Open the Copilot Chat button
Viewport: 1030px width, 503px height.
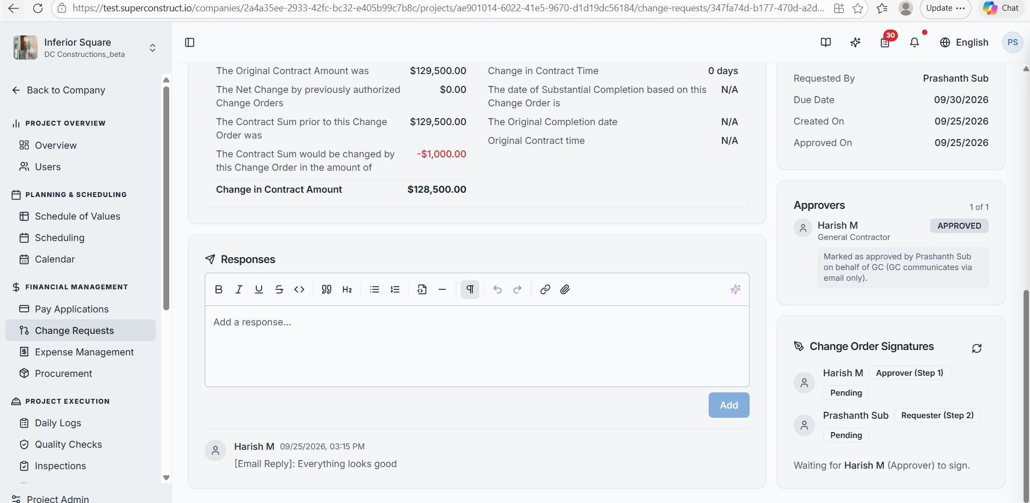(x=1001, y=8)
